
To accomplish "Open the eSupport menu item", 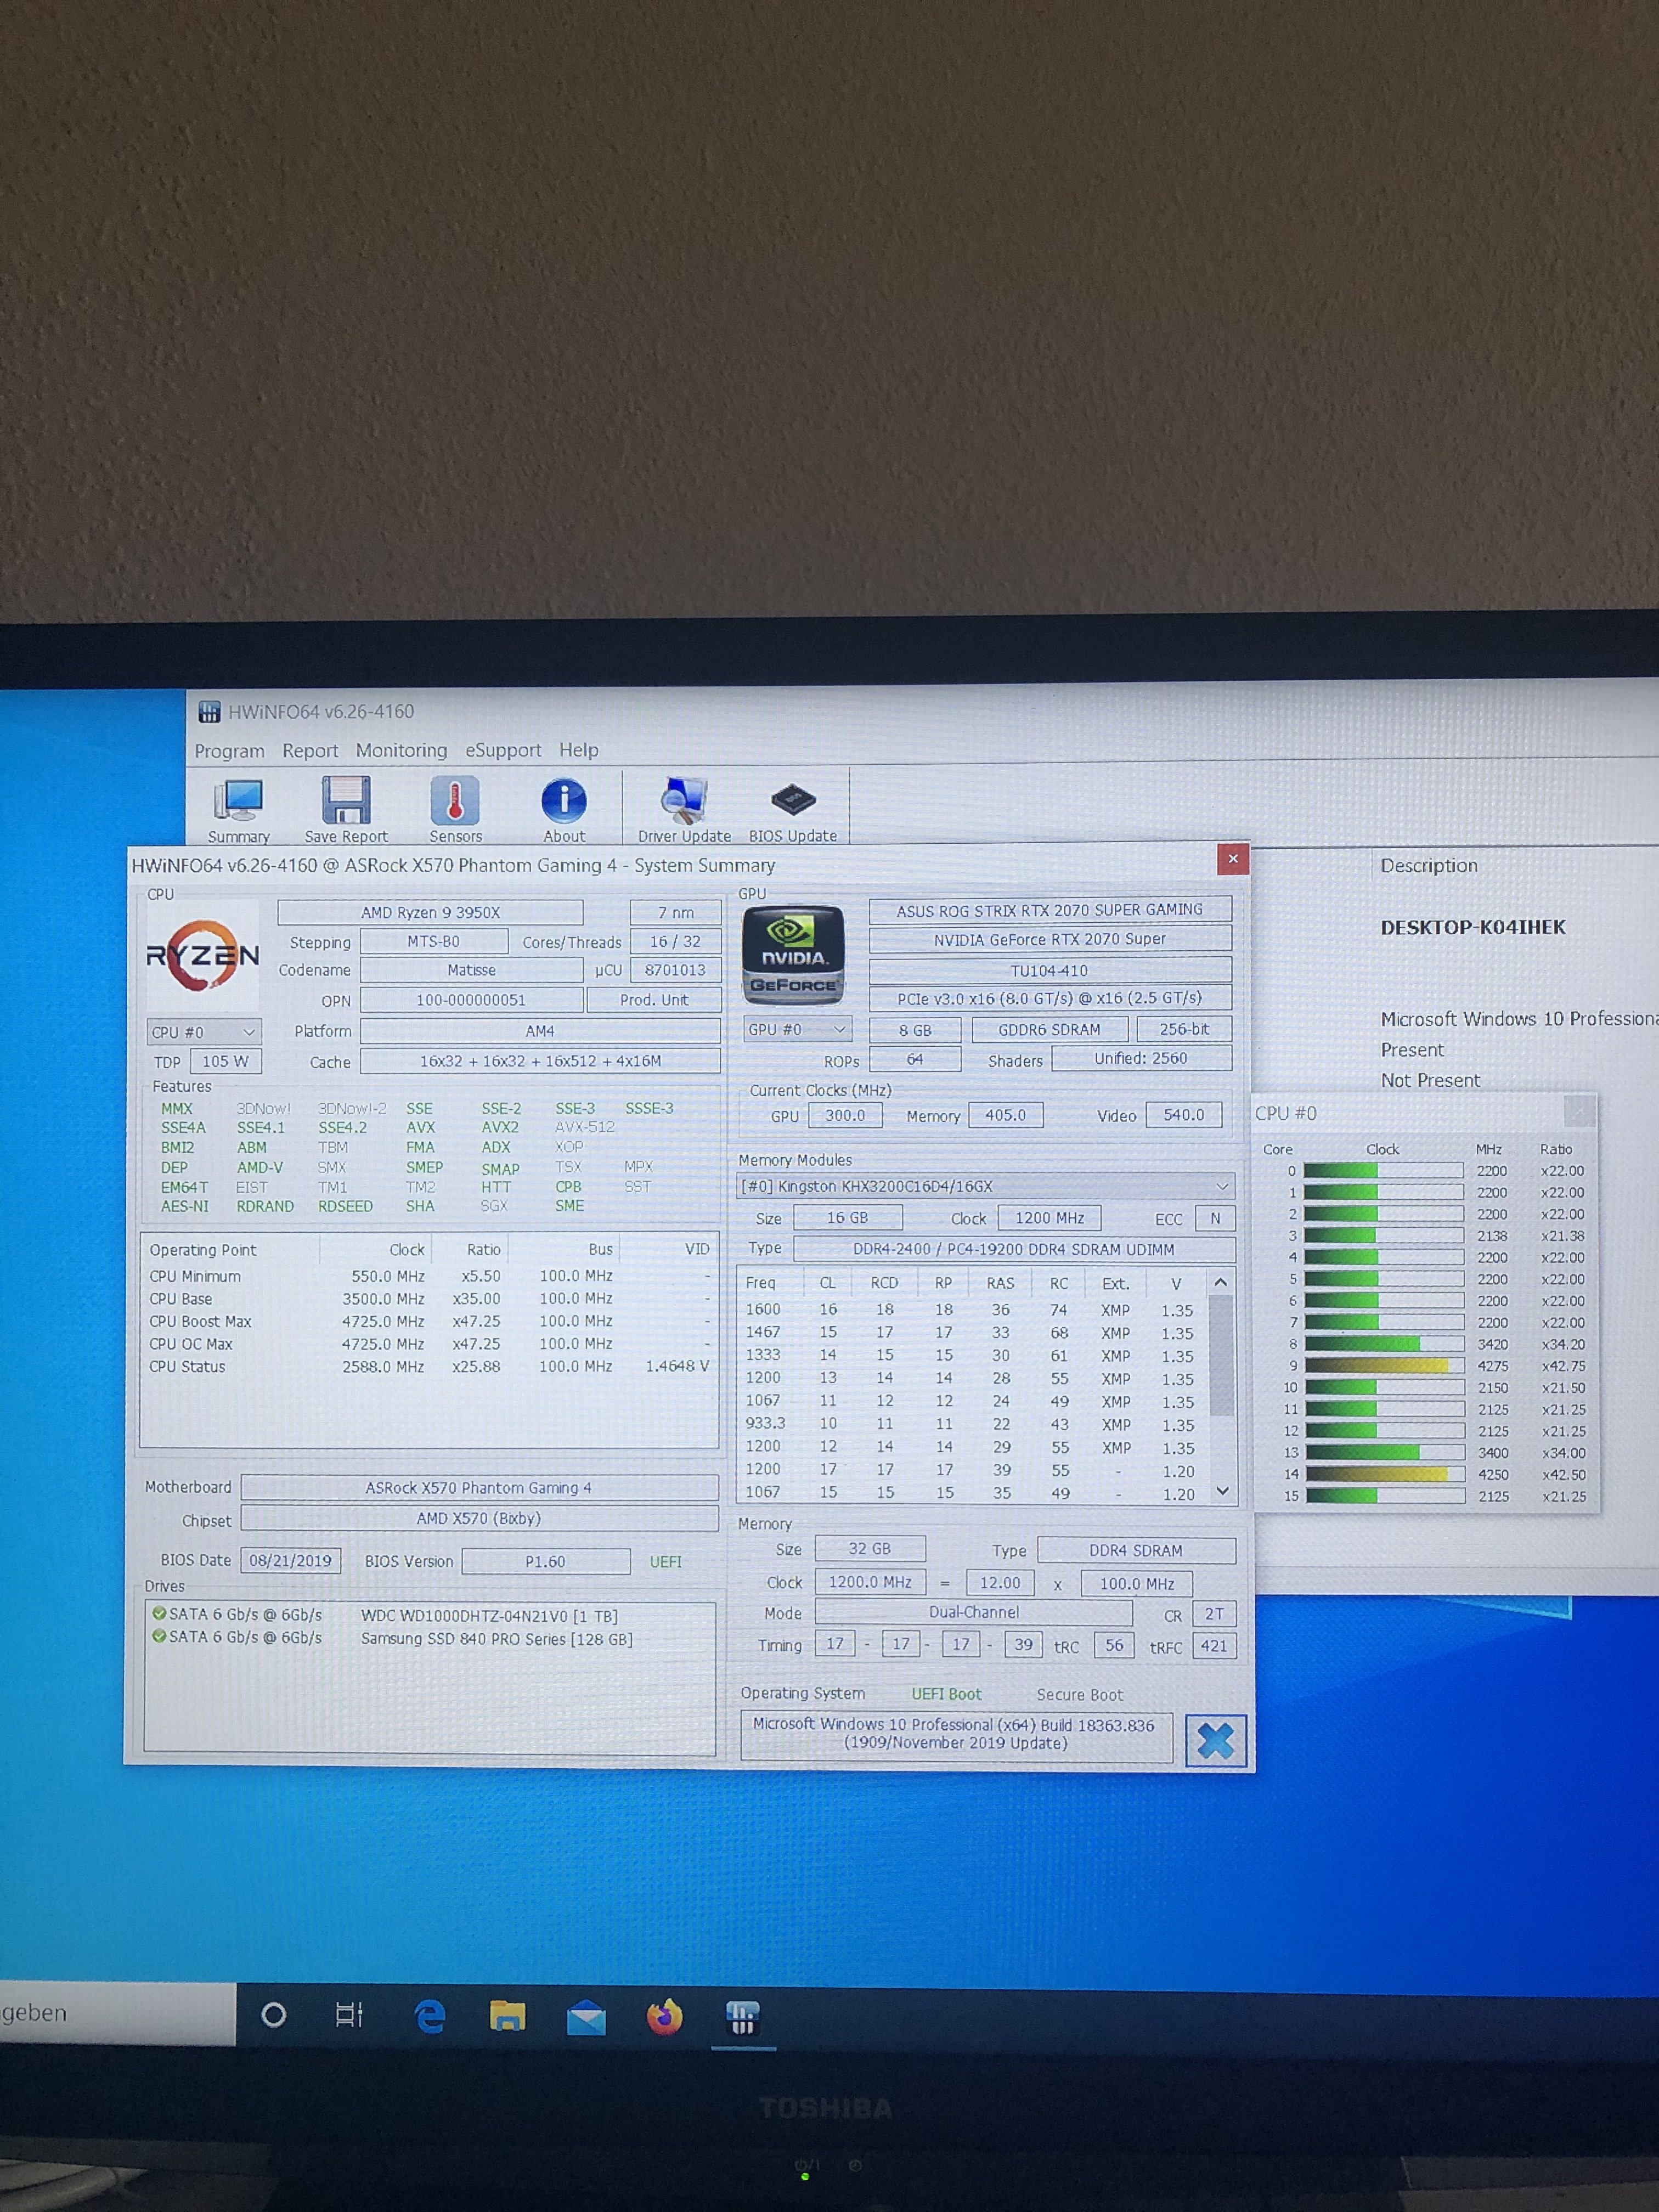I will coord(503,750).
